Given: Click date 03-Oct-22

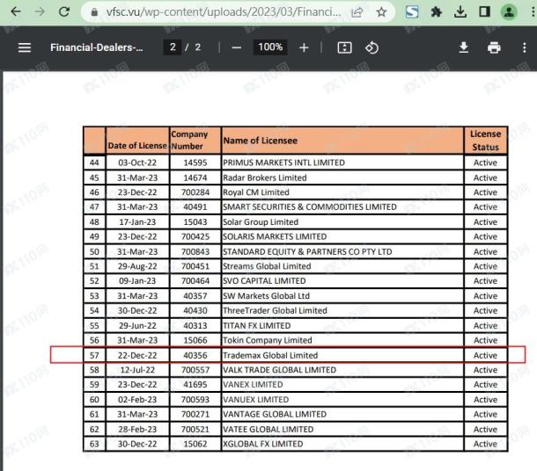Looking at the screenshot, I should pyautogui.click(x=137, y=163).
